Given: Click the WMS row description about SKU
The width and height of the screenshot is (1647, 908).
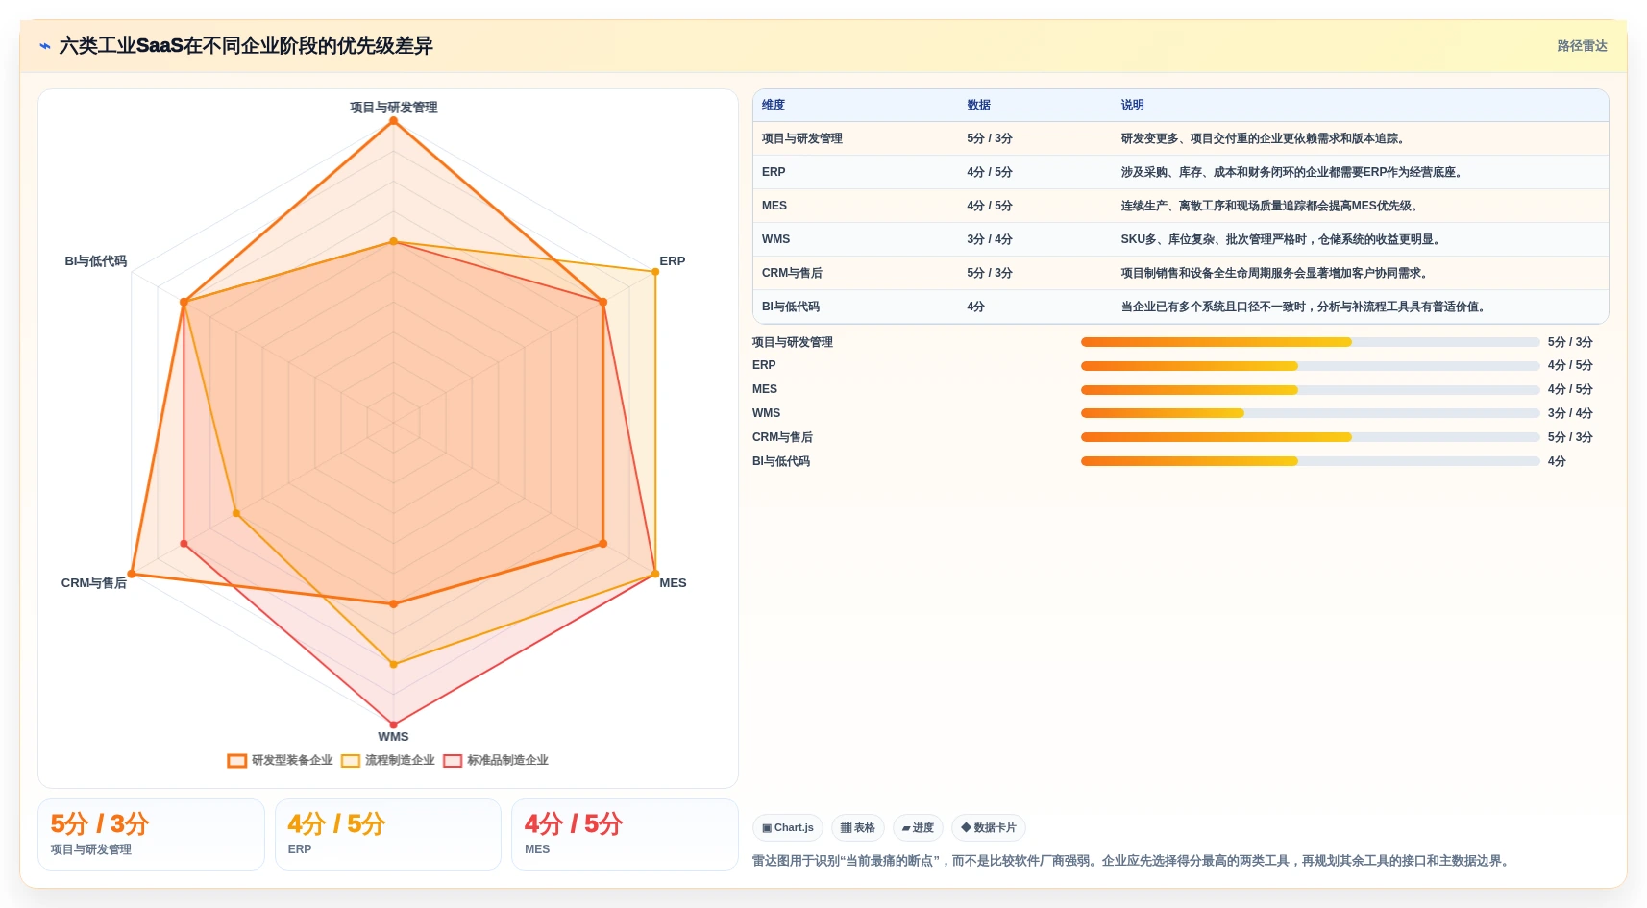Looking at the screenshot, I should pyautogui.click(x=1280, y=239).
